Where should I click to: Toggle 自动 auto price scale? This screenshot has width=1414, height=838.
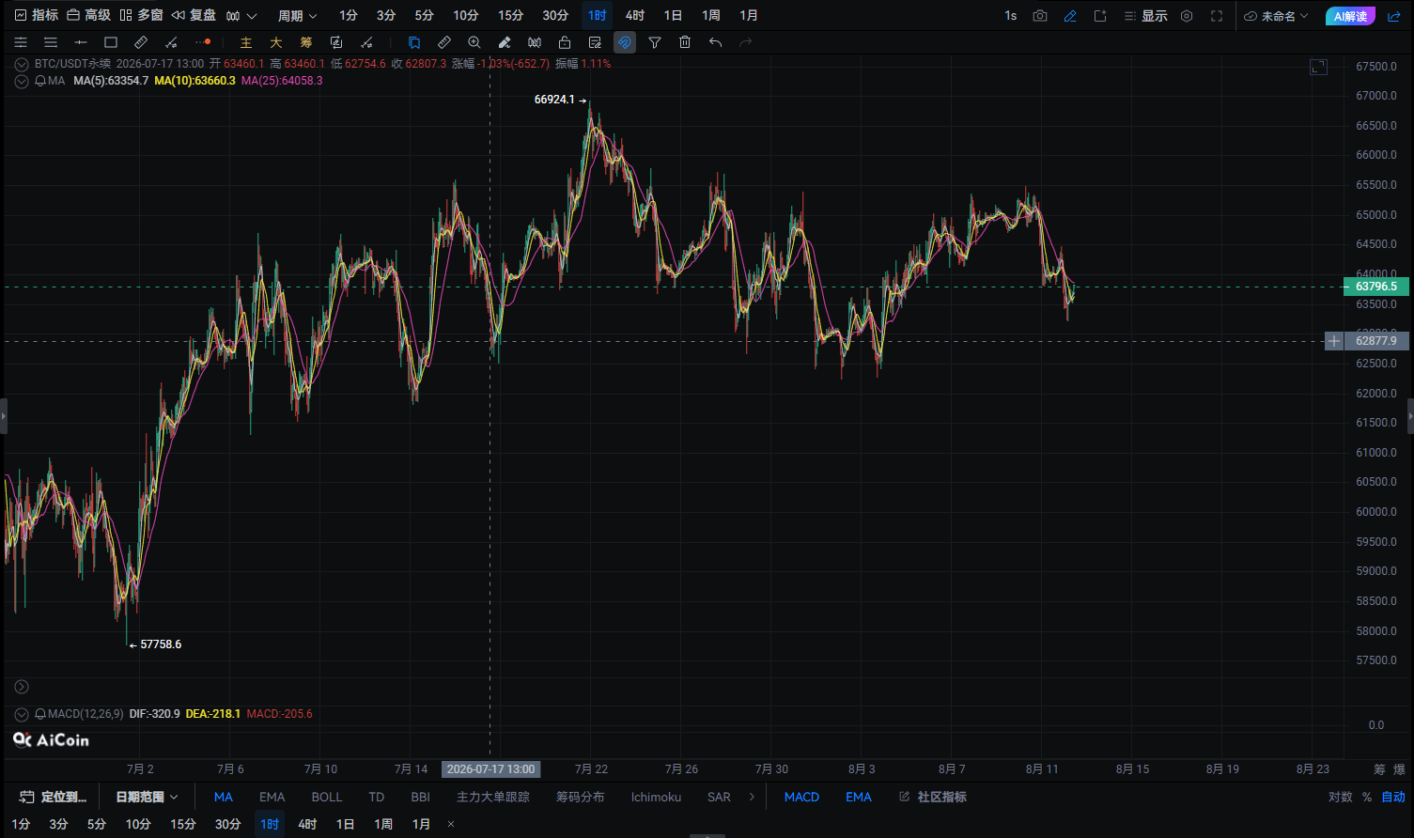pos(1393,797)
